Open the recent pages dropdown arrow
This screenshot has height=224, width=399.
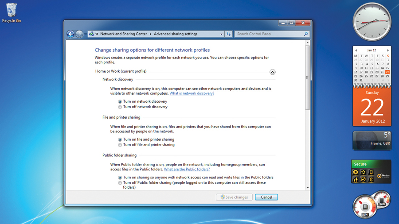[86, 34]
